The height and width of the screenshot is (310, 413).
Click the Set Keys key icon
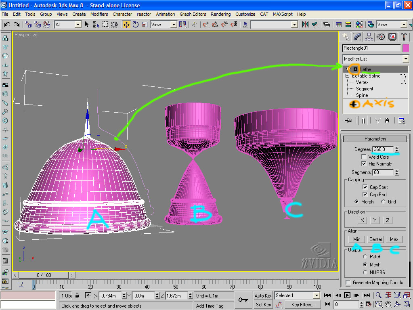click(243, 300)
